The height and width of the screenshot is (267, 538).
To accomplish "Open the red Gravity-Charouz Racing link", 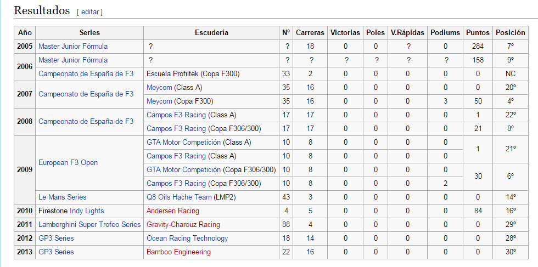I will [x=183, y=224].
